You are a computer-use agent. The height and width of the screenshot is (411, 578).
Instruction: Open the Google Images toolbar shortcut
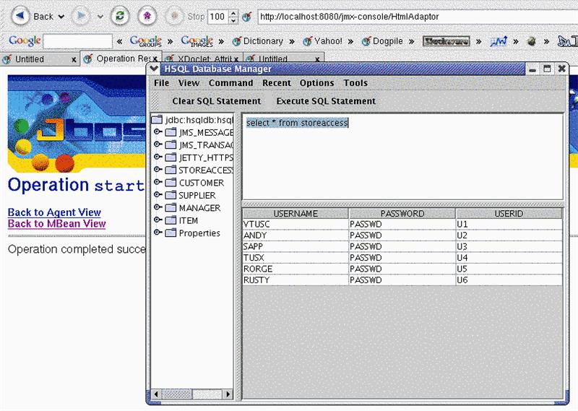pyautogui.click(x=197, y=41)
